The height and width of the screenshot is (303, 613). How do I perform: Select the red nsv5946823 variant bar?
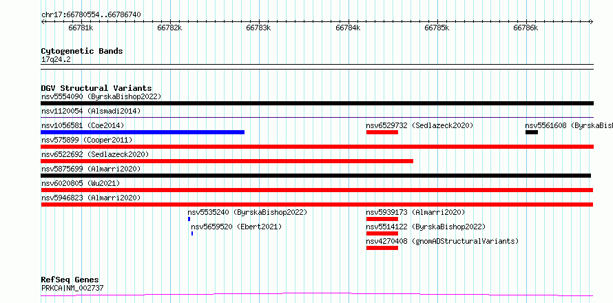[x=317, y=205]
